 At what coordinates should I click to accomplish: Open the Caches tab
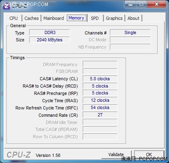coord(32,18)
